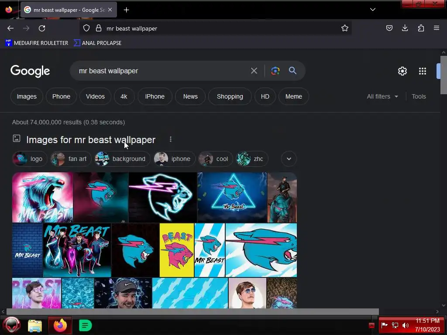The image size is (447, 335).
Task: List all tabs with the chevron
Action: [x=373, y=10]
